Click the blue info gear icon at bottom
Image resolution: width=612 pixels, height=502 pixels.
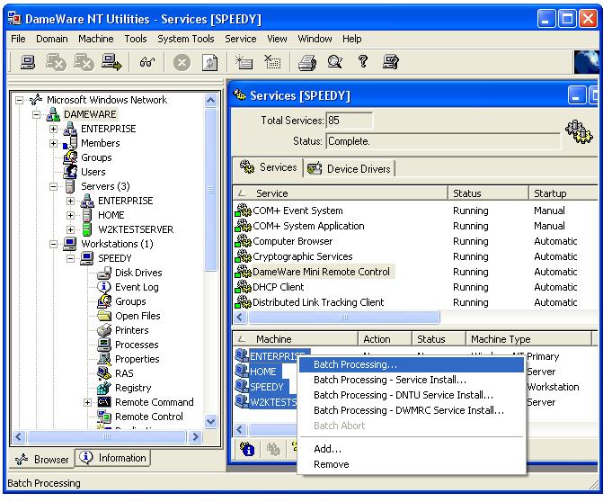[246, 449]
